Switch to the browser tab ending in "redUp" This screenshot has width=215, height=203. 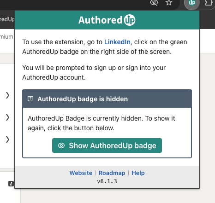coord(7,19)
